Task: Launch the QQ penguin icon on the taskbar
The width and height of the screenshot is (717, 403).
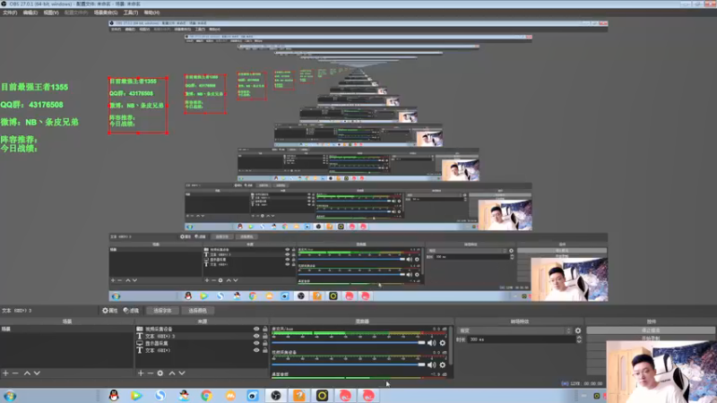Action: click(x=114, y=396)
